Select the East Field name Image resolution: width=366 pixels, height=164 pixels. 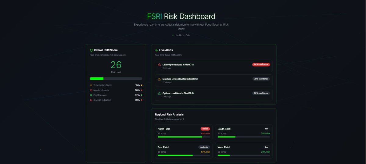pos(163,147)
